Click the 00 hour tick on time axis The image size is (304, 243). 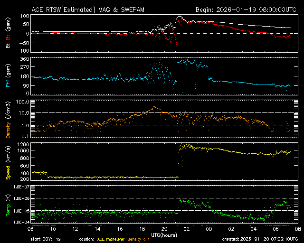pos(209,229)
